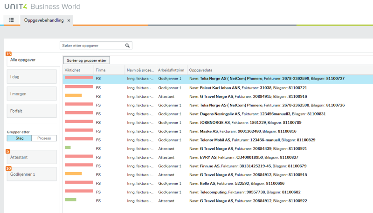Click the FS cell in JOBBNORGE AS row
This screenshot has width=373, height=213.
coord(98,123)
